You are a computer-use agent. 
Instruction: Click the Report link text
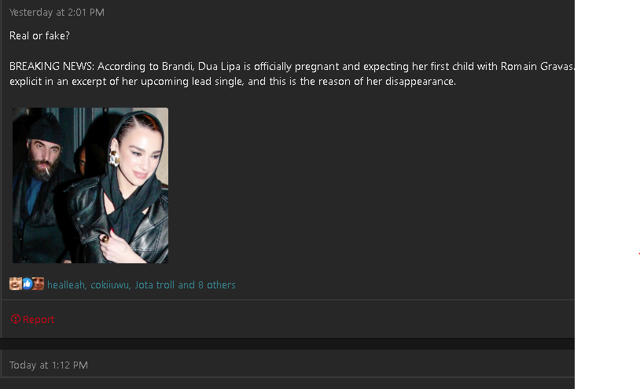[39, 319]
